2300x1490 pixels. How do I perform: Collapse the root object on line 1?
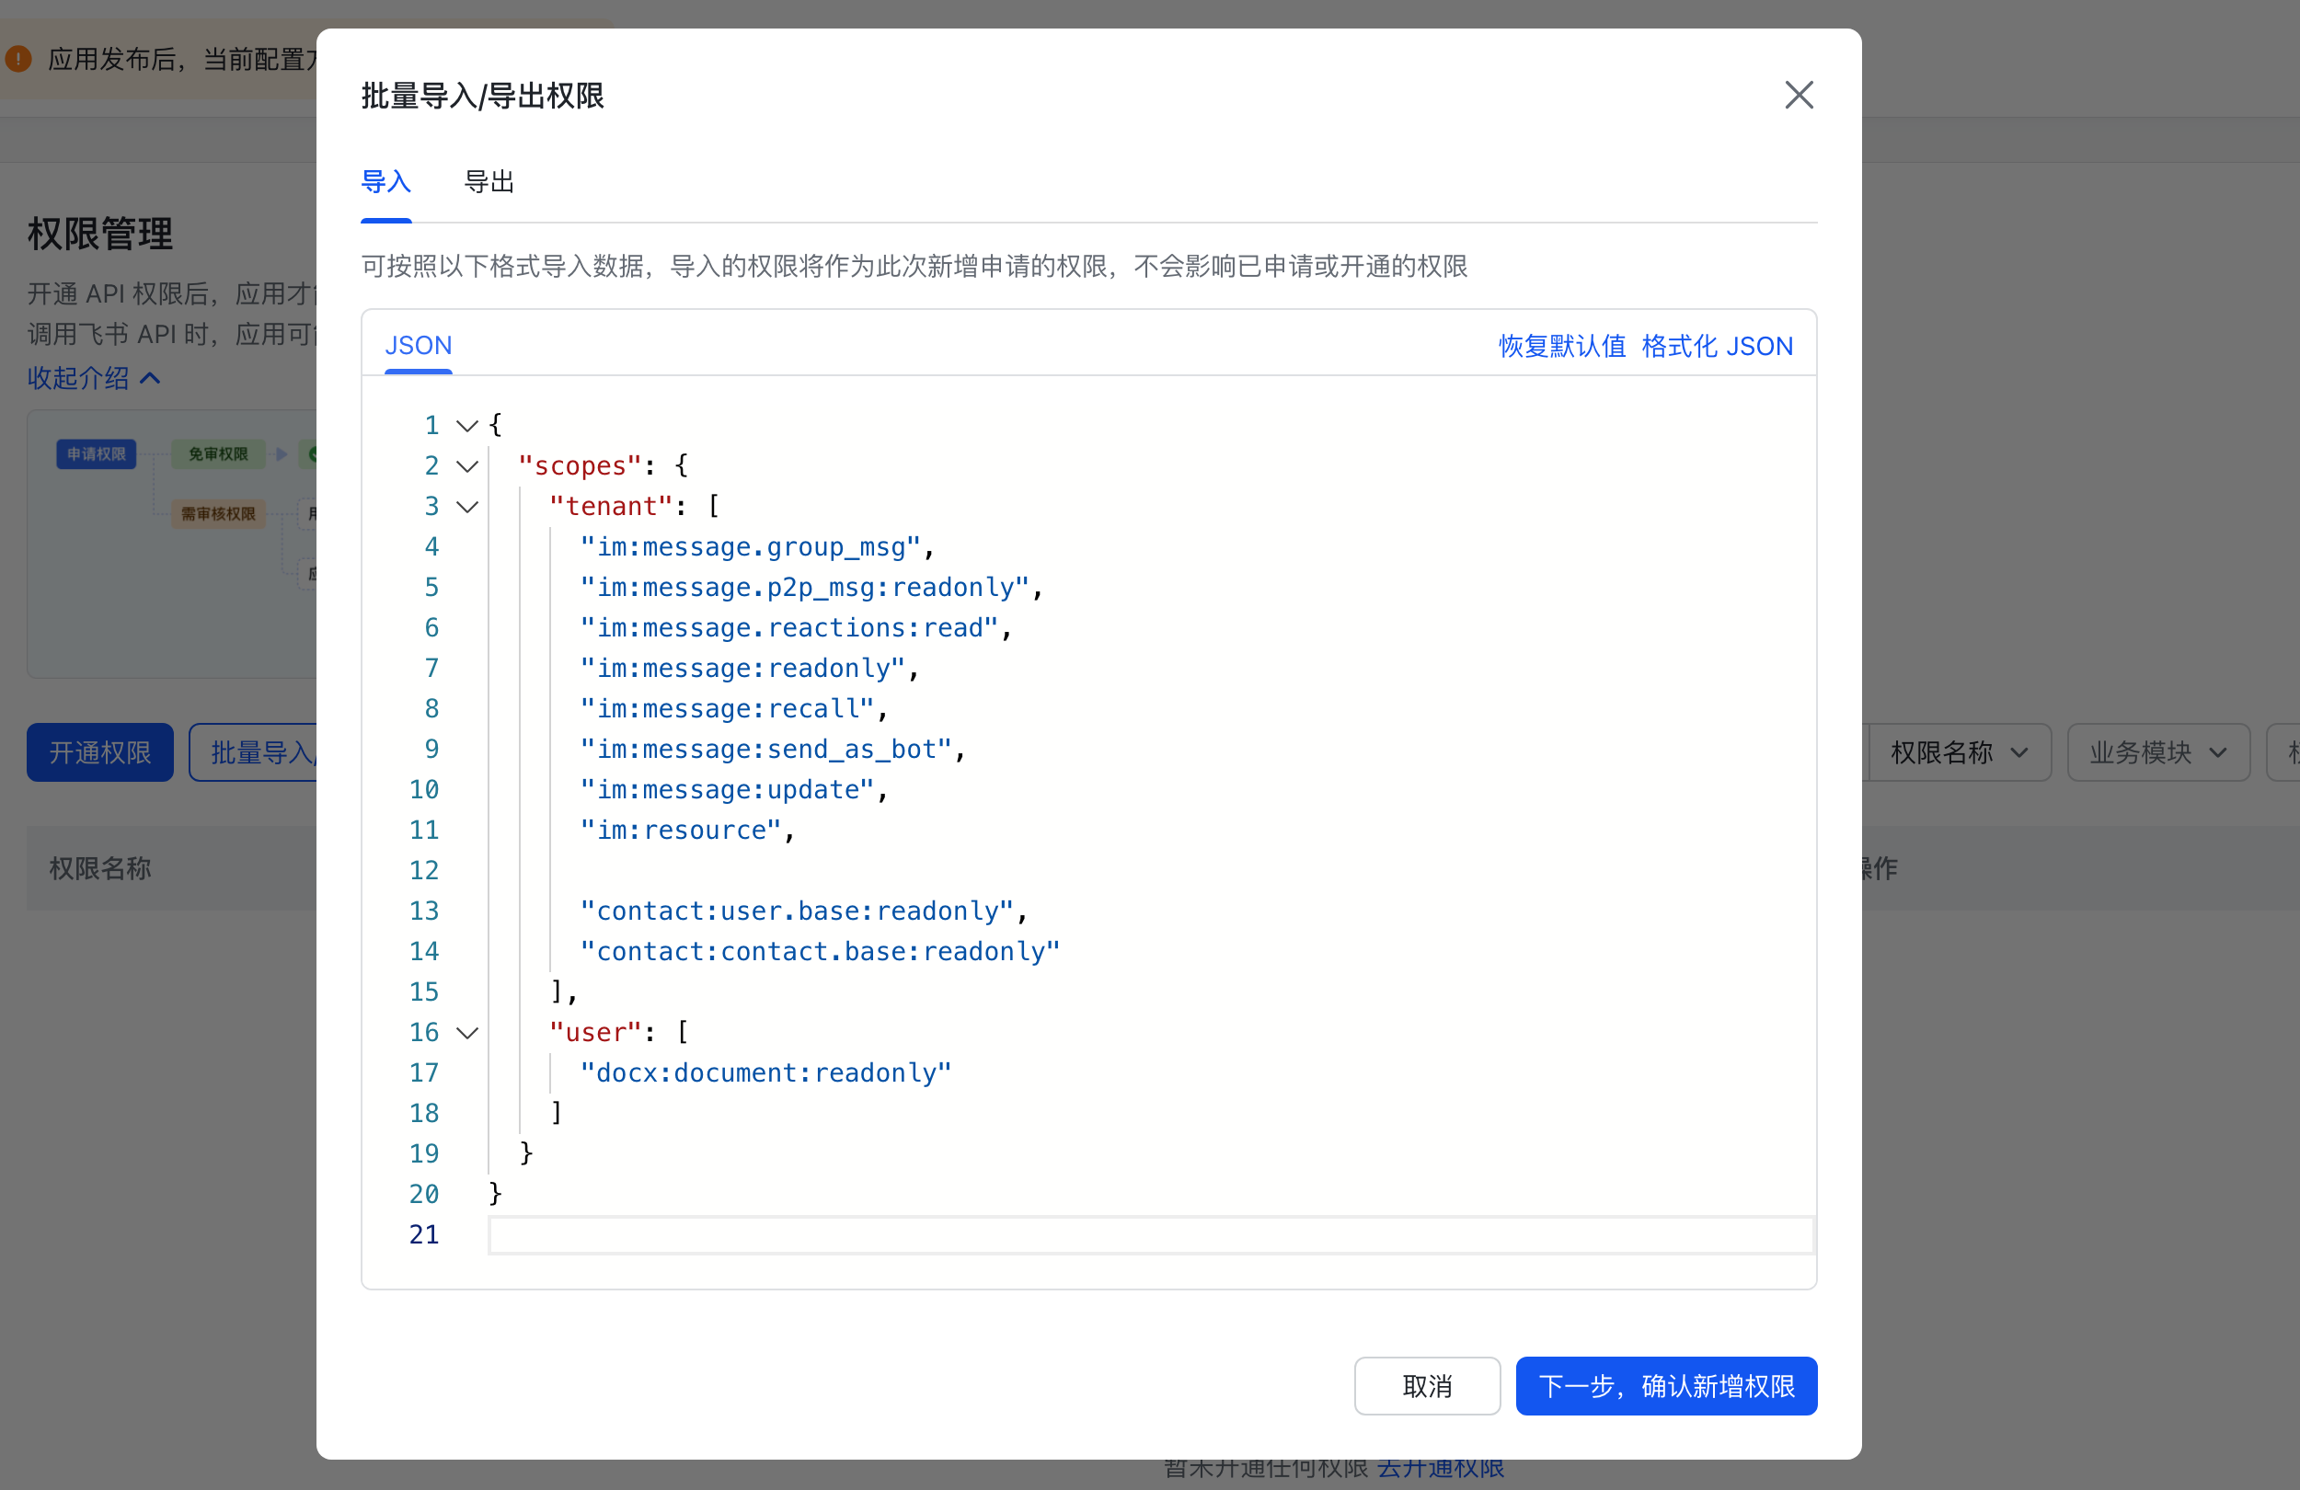point(467,426)
